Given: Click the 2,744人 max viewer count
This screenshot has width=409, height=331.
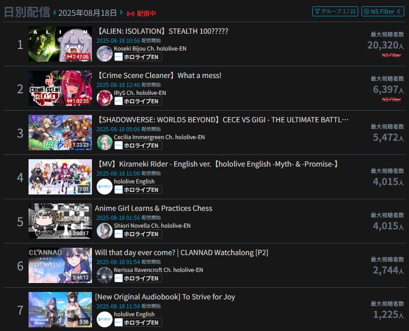Looking at the screenshot, I should [x=388, y=270].
